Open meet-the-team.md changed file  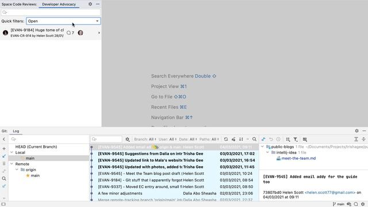point(298,158)
